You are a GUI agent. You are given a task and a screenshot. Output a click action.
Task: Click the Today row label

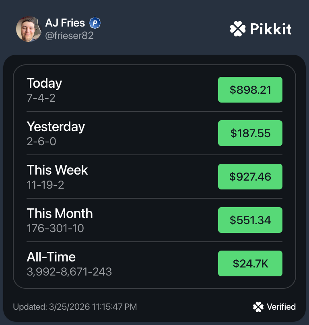point(44,83)
